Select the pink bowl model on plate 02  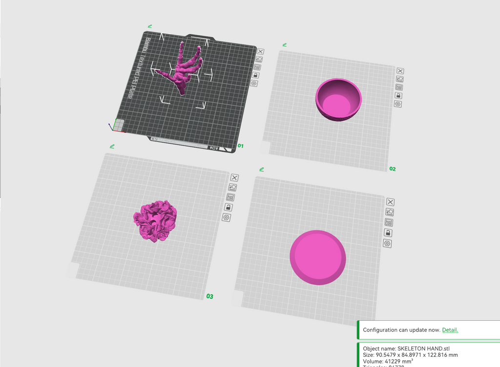click(338, 99)
